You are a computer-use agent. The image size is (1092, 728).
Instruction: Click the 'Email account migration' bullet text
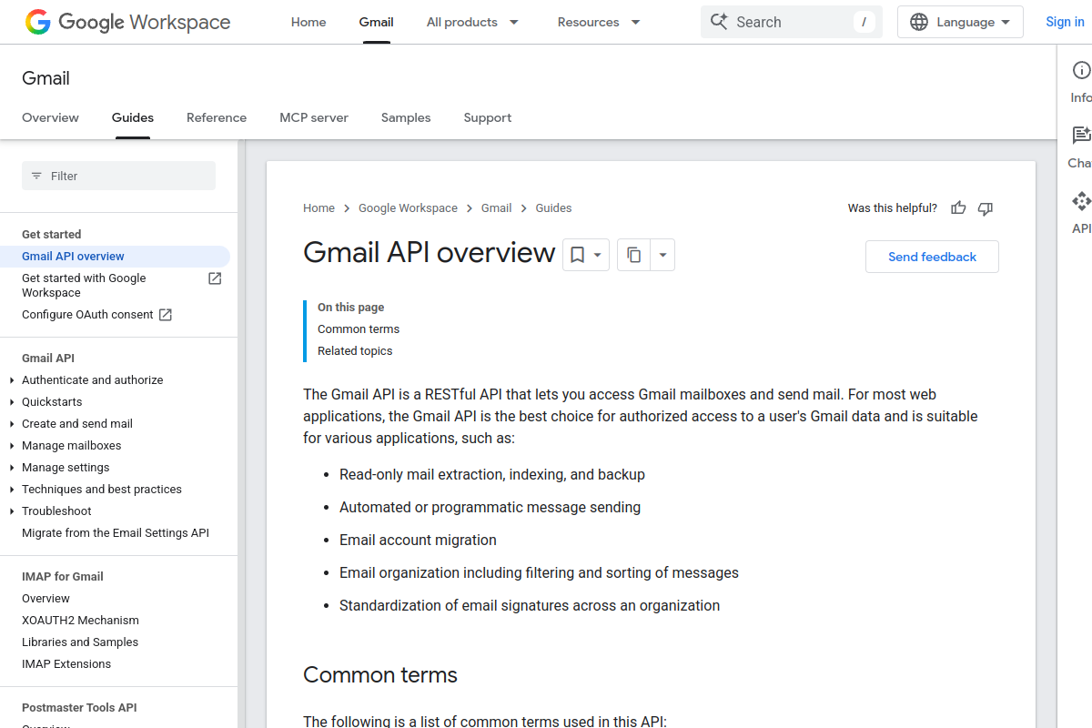pos(418,541)
